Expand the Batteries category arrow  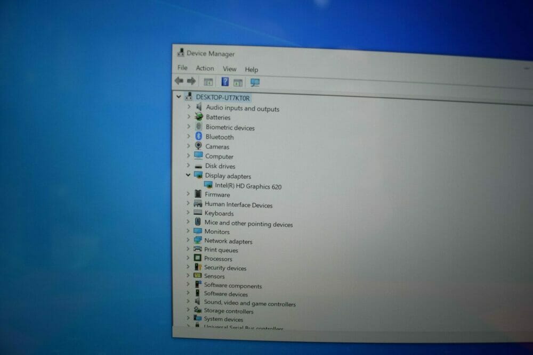(x=189, y=117)
